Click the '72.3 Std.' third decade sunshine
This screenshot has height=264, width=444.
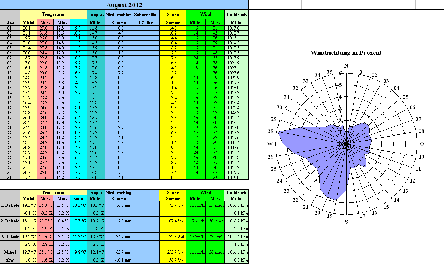click(x=173, y=236)
